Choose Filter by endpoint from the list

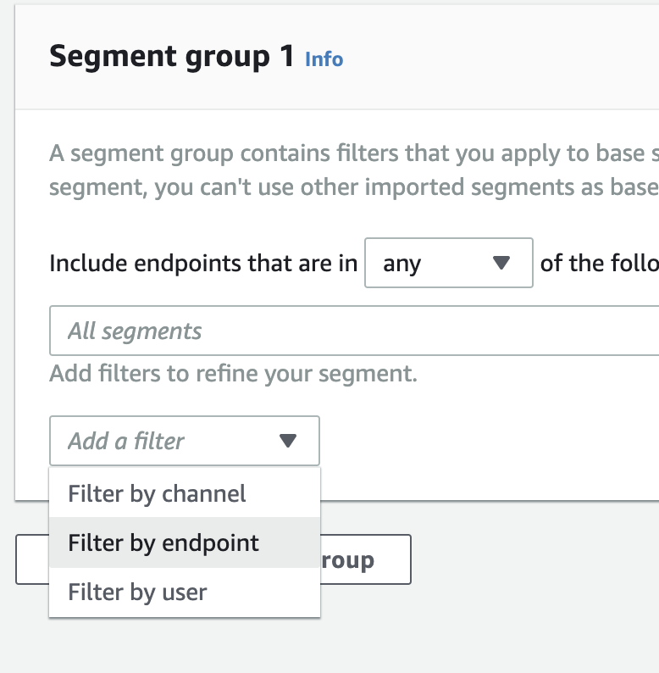pyautogui.click(x=163, y=542)
